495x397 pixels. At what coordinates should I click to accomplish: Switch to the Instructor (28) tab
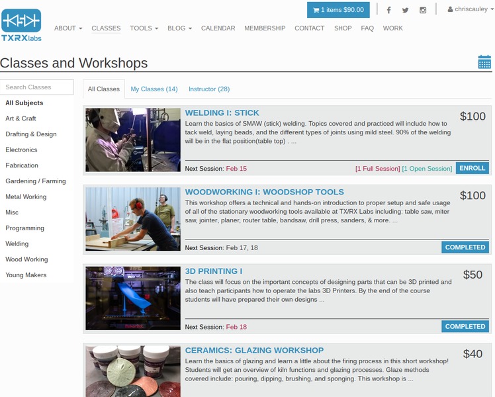209,89
